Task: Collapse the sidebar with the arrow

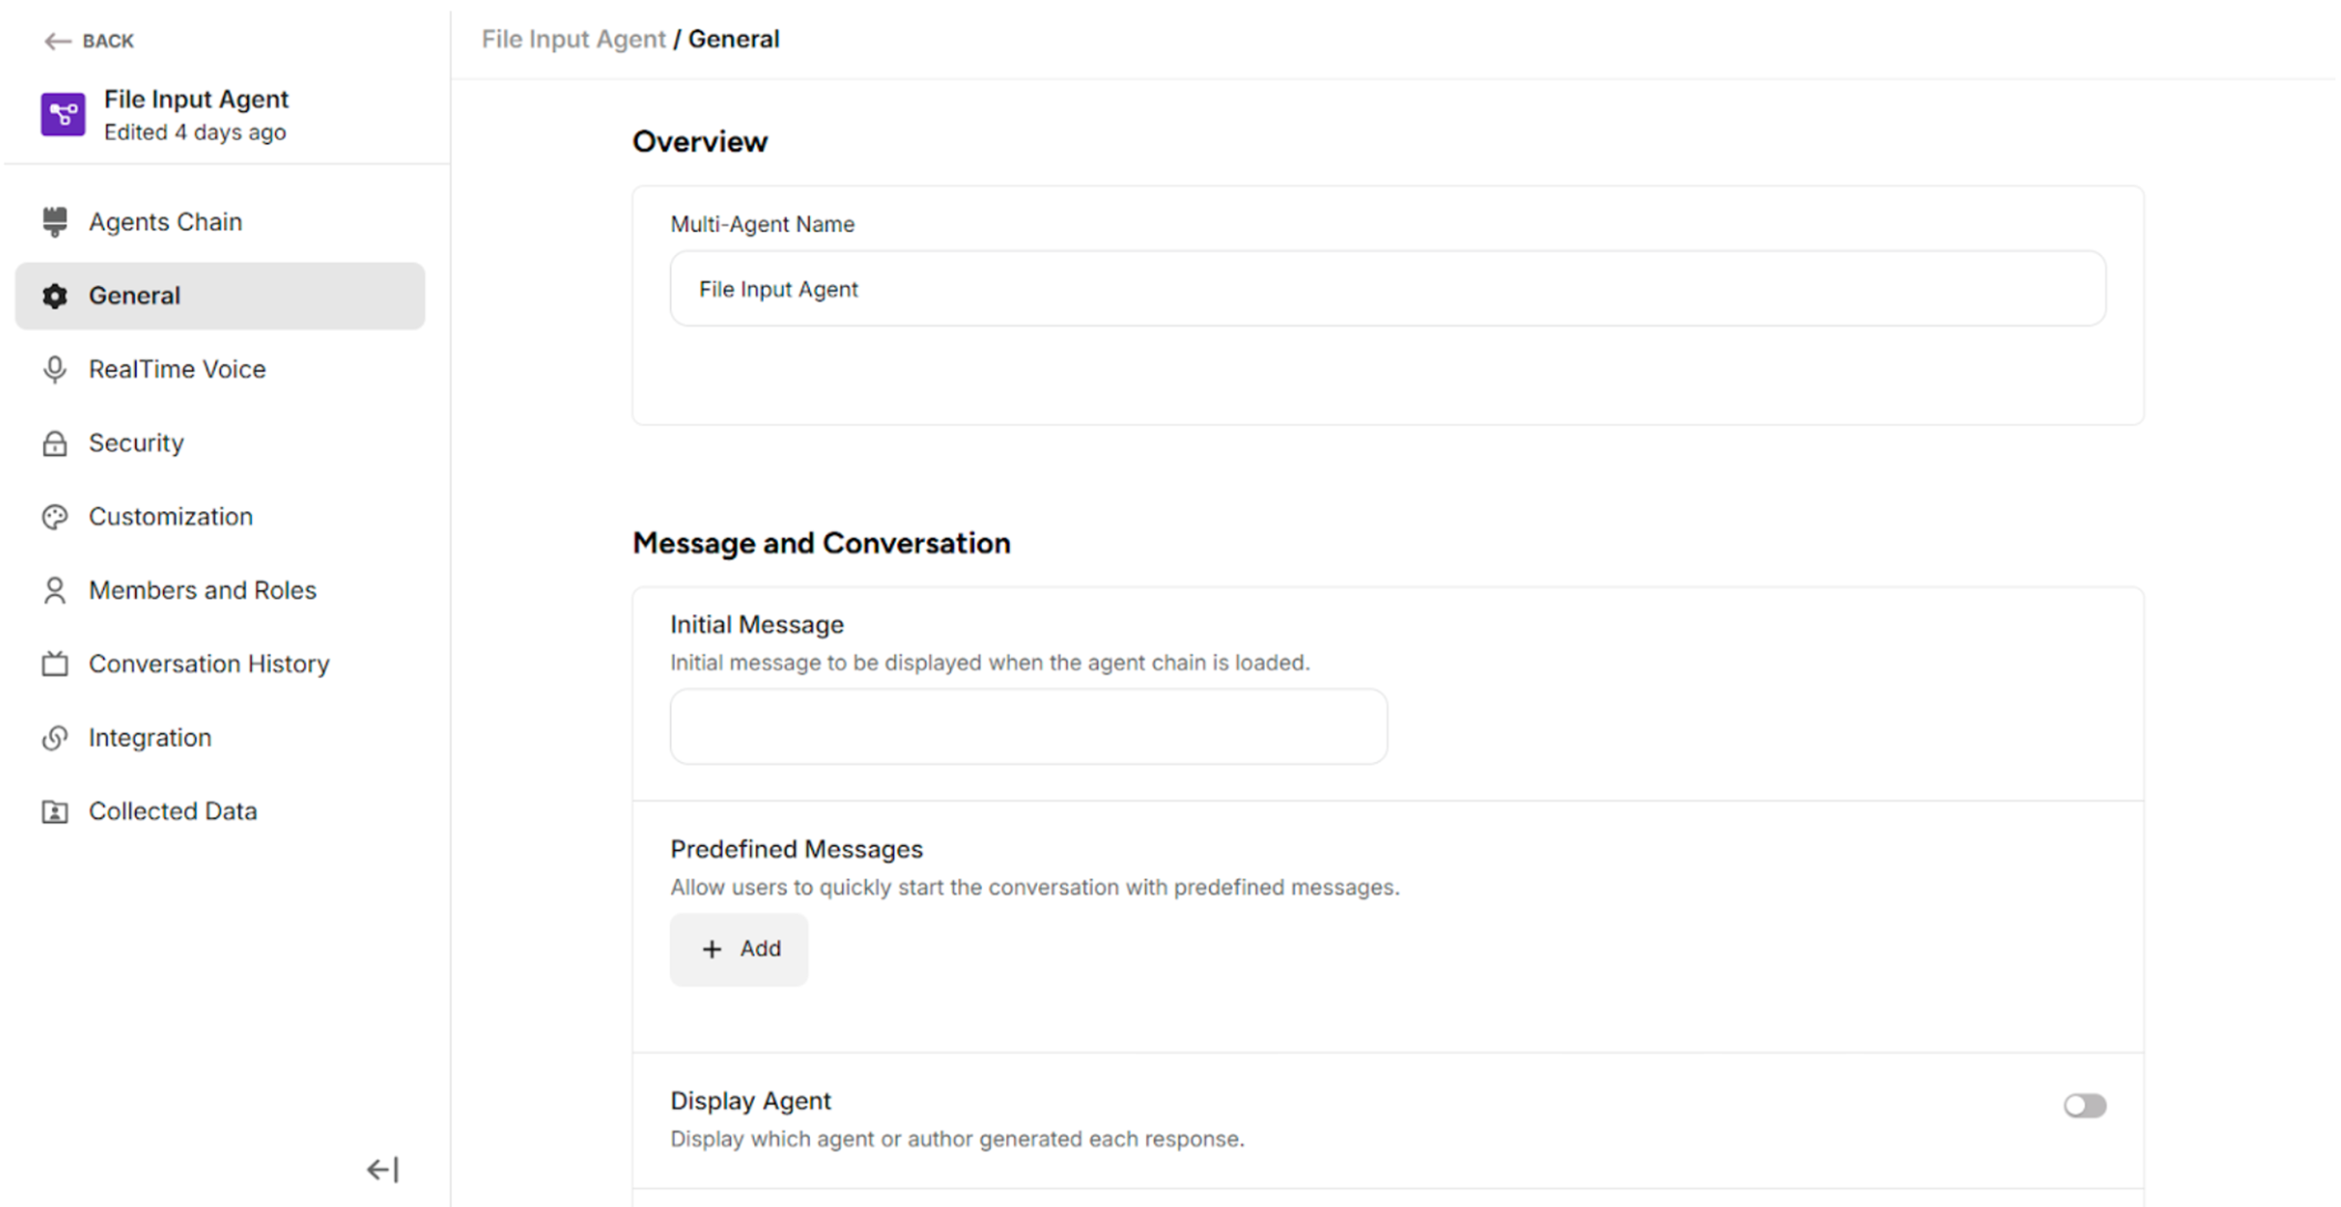Action: point(382,1169)
